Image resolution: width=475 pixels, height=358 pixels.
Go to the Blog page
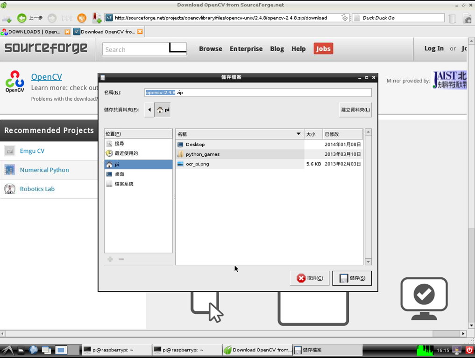pyautogui.click(x=277, y=48)
